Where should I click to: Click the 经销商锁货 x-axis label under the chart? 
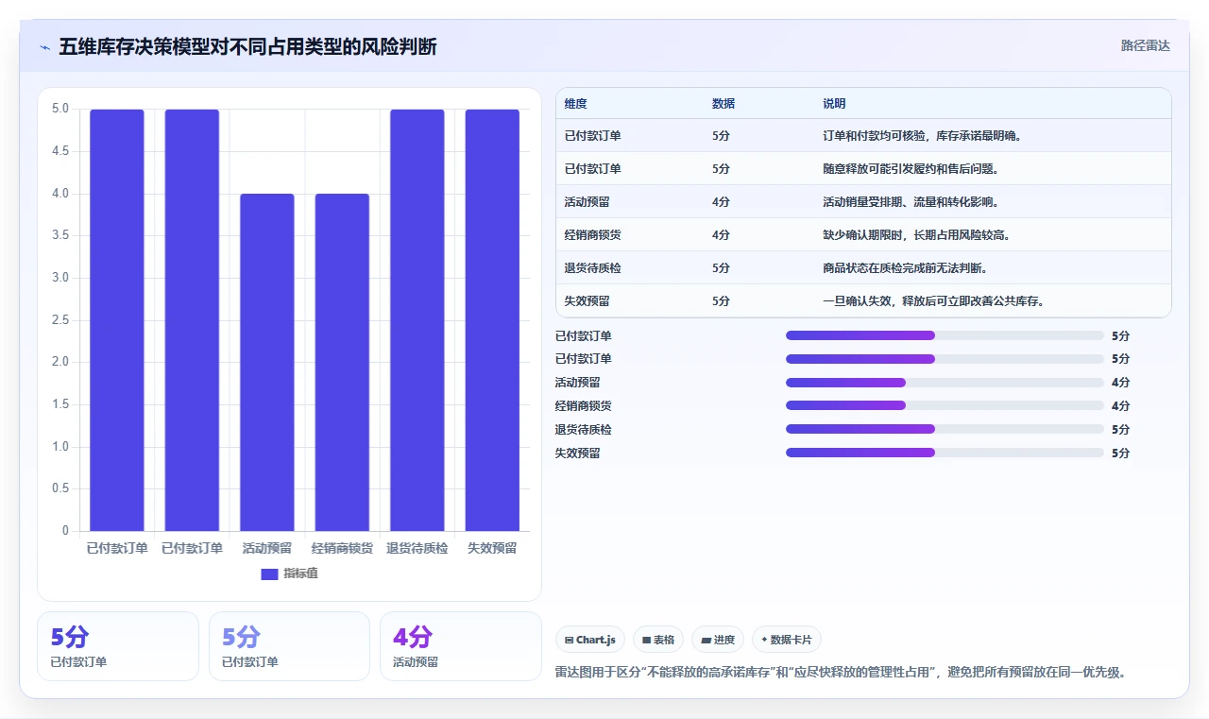(x=342, y=548)
